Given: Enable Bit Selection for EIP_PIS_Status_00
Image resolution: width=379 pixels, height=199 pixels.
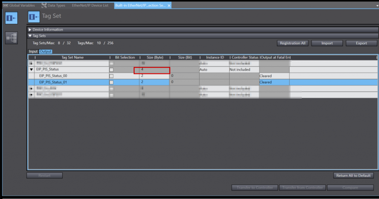Looking at the screenshot, I should 111,76.
